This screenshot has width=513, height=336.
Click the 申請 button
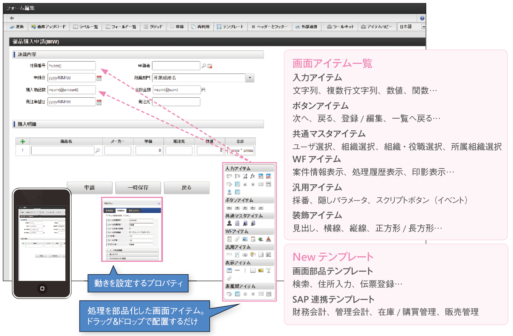tap(89, 188)
